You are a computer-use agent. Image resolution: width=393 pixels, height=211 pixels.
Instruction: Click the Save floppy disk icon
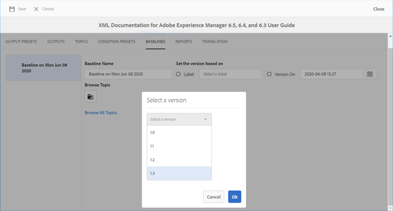(12, 9)
